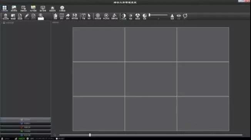The width and height of the screenshot is (251, 140).
Task: Choose the column split screen tool
Action: click(x=62, y=16)
